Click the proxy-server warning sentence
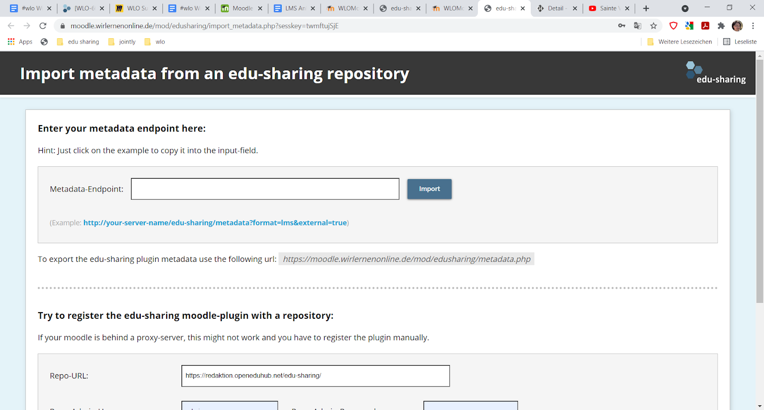The height and width of the screenshot is (410, 764). [233, 337]
